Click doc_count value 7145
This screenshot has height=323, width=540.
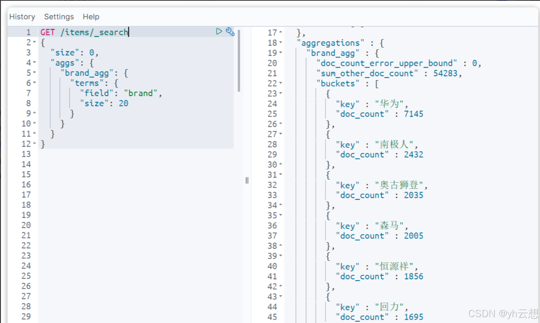pyautogui.click(x=414, y=114)
